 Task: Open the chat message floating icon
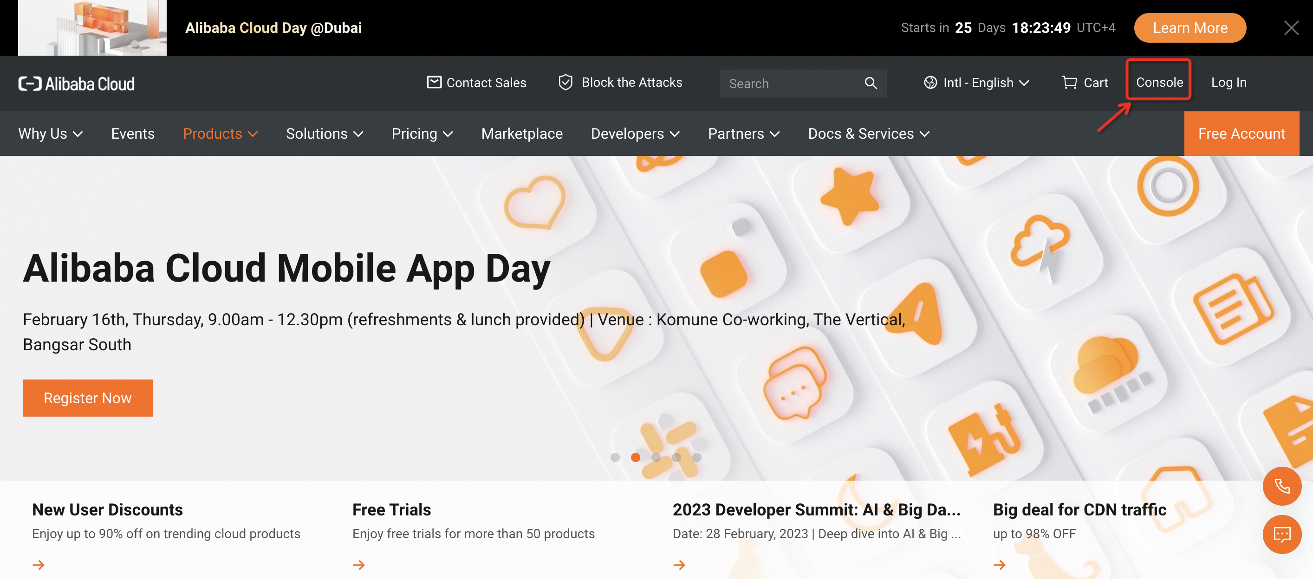coord(1282,534)
